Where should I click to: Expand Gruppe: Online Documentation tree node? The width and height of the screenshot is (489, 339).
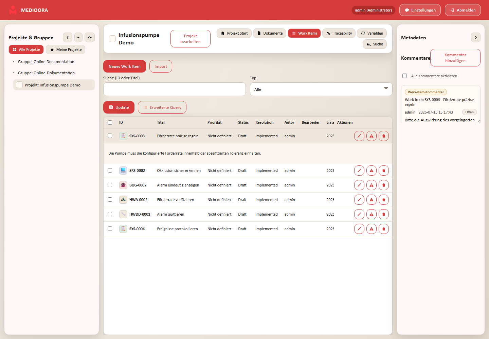[x=14, y=62]
